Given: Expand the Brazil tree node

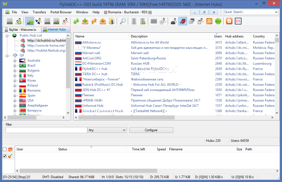Looking at the screenshot, I should point(15,66).
